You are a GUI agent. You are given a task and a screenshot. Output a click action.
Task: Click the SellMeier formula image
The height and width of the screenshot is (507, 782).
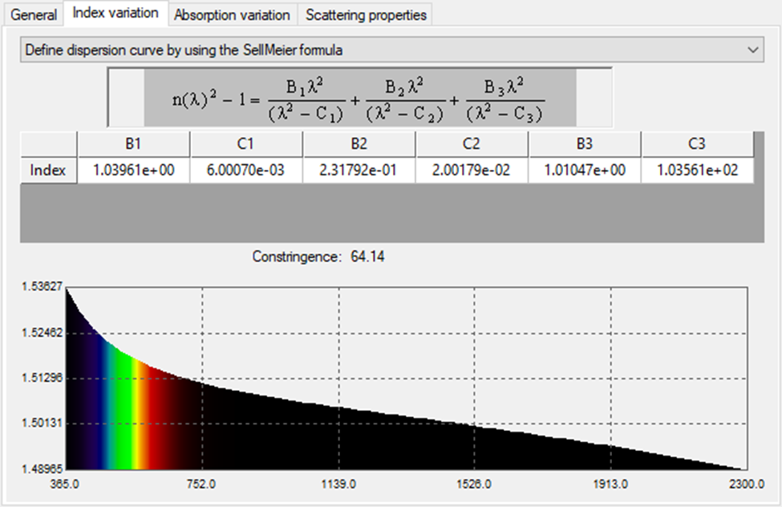pyautogui.click(x=360, y=98)
